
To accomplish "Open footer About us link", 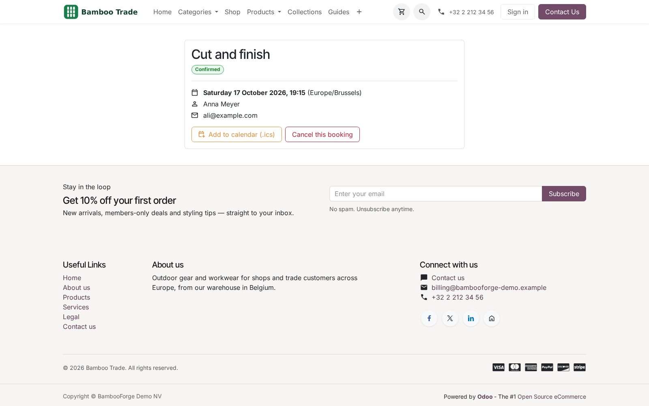I will 76,287.
